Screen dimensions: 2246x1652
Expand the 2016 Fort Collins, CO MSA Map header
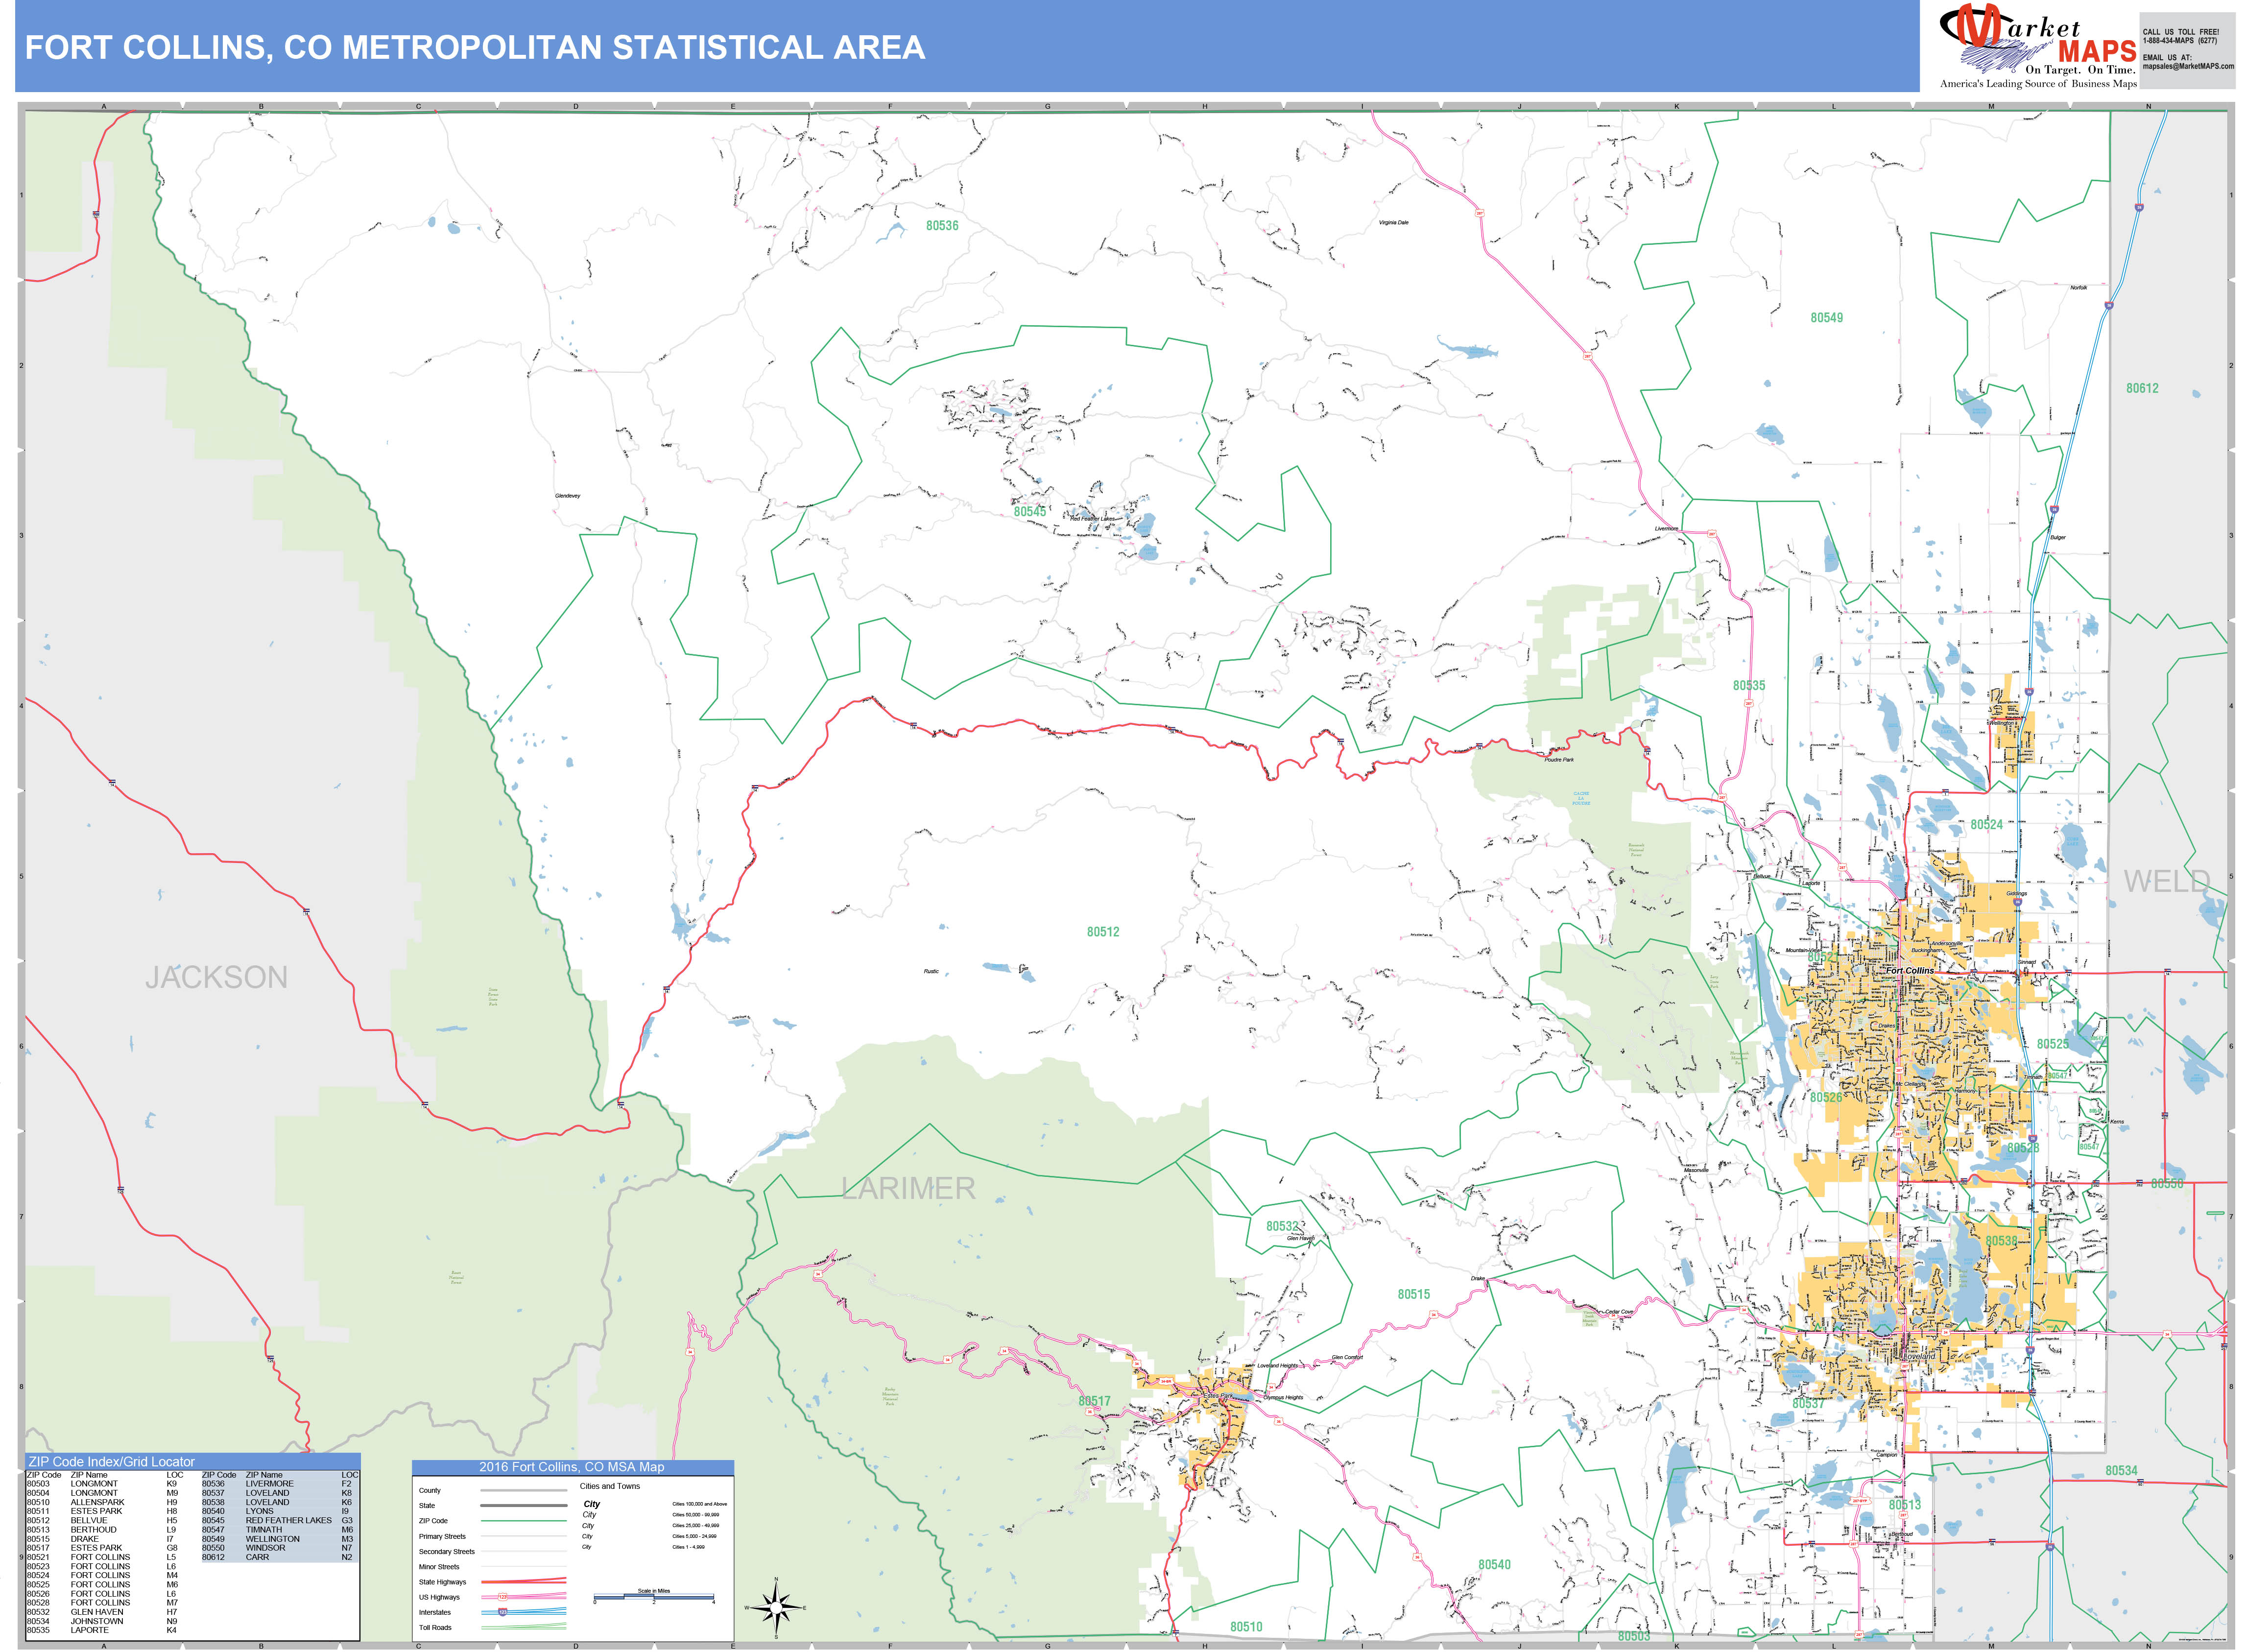(571, 1467)
